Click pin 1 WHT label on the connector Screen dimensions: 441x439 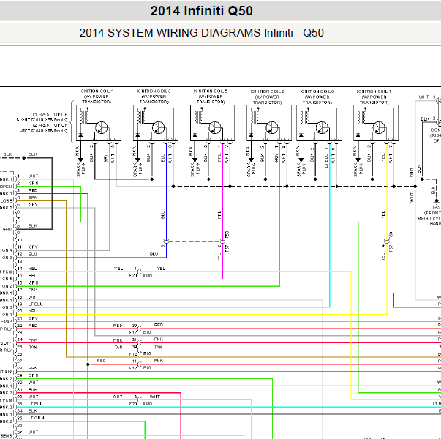(33, 176)
